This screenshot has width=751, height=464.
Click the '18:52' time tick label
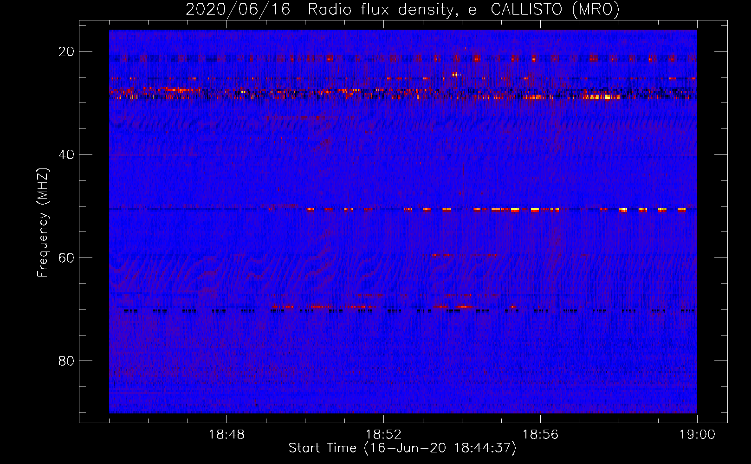coord(383,435)
